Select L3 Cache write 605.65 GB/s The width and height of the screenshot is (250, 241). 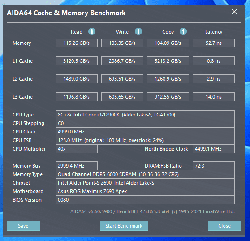point(122,97)
